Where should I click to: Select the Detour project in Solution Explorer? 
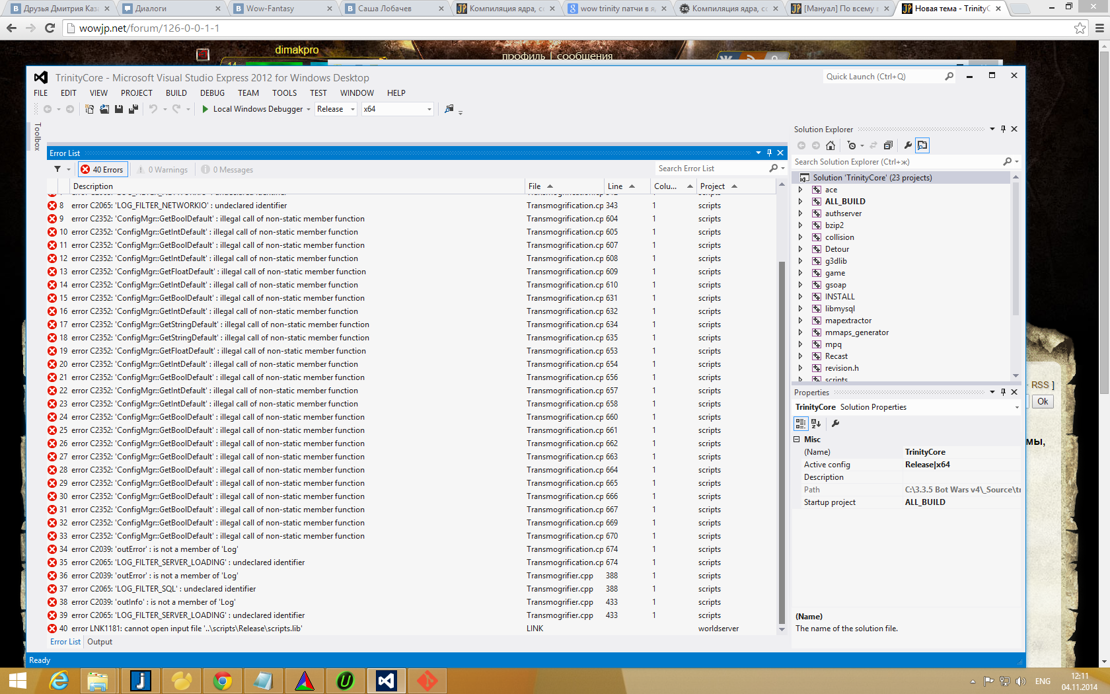click(x=836, y=249)
